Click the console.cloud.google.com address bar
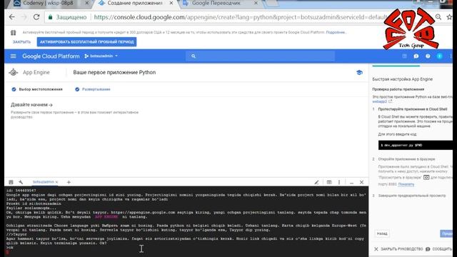457x257 pixels. pyautogui.click(x=240, y=17)
